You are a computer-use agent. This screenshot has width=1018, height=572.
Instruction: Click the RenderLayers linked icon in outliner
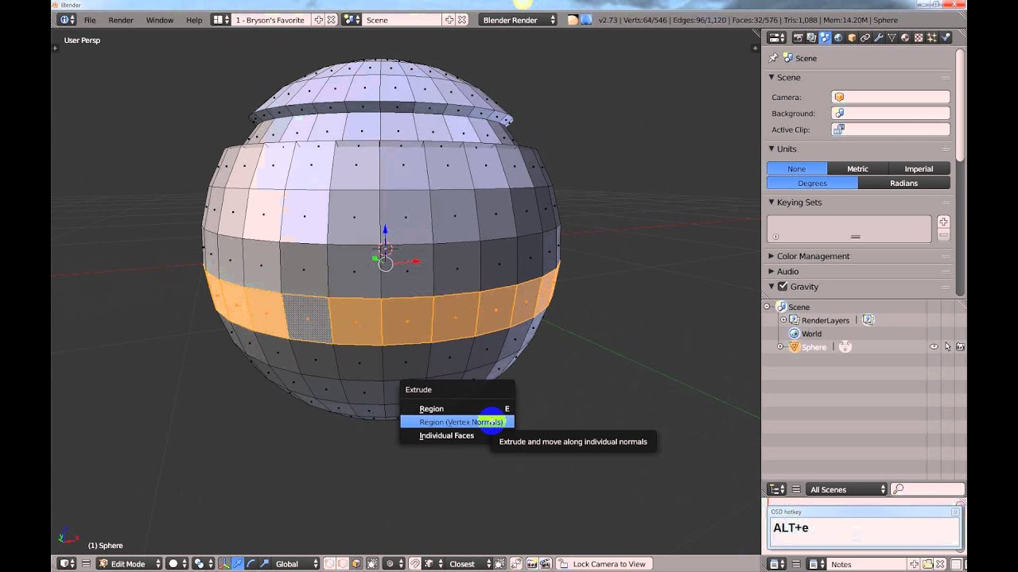(x=868, y=320)
